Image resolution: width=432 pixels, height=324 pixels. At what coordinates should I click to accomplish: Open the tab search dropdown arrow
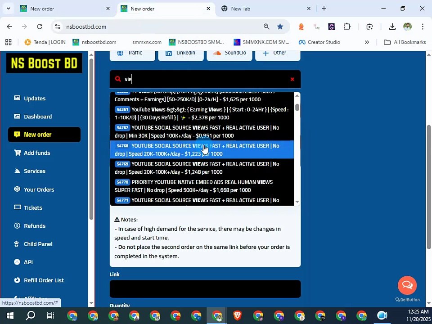[9, 9]
